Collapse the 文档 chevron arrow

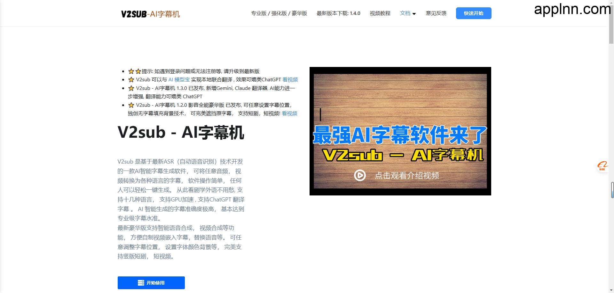pos(414,13)
